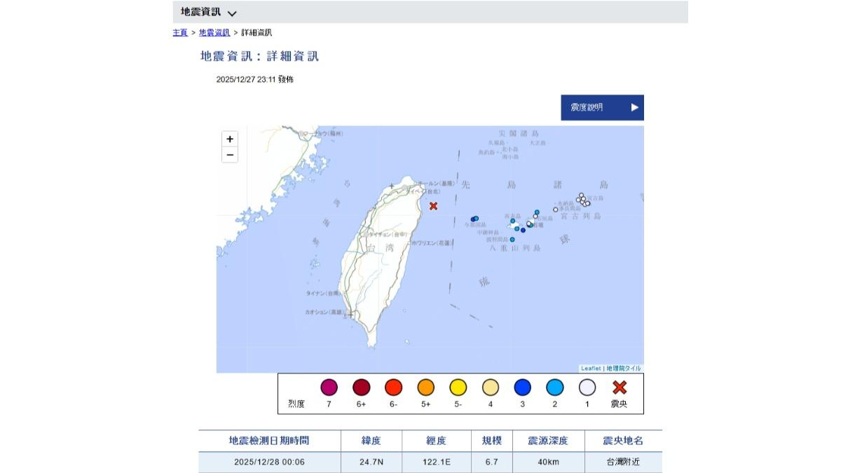Click the red X epicenter marker on map
Screen dimensions: 841x473
click(x=433, y=206)
